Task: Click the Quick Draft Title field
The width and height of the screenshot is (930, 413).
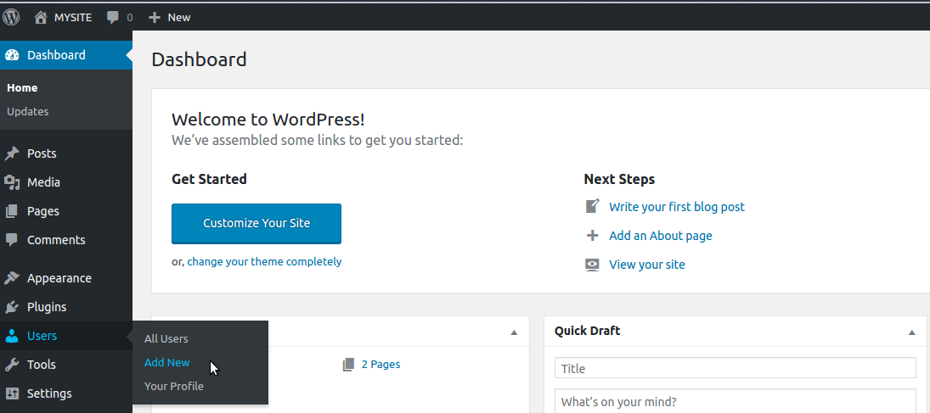Action: click(736, 368)
